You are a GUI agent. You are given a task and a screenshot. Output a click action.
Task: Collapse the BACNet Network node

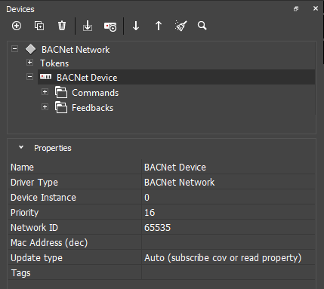(x=15, y=48)
